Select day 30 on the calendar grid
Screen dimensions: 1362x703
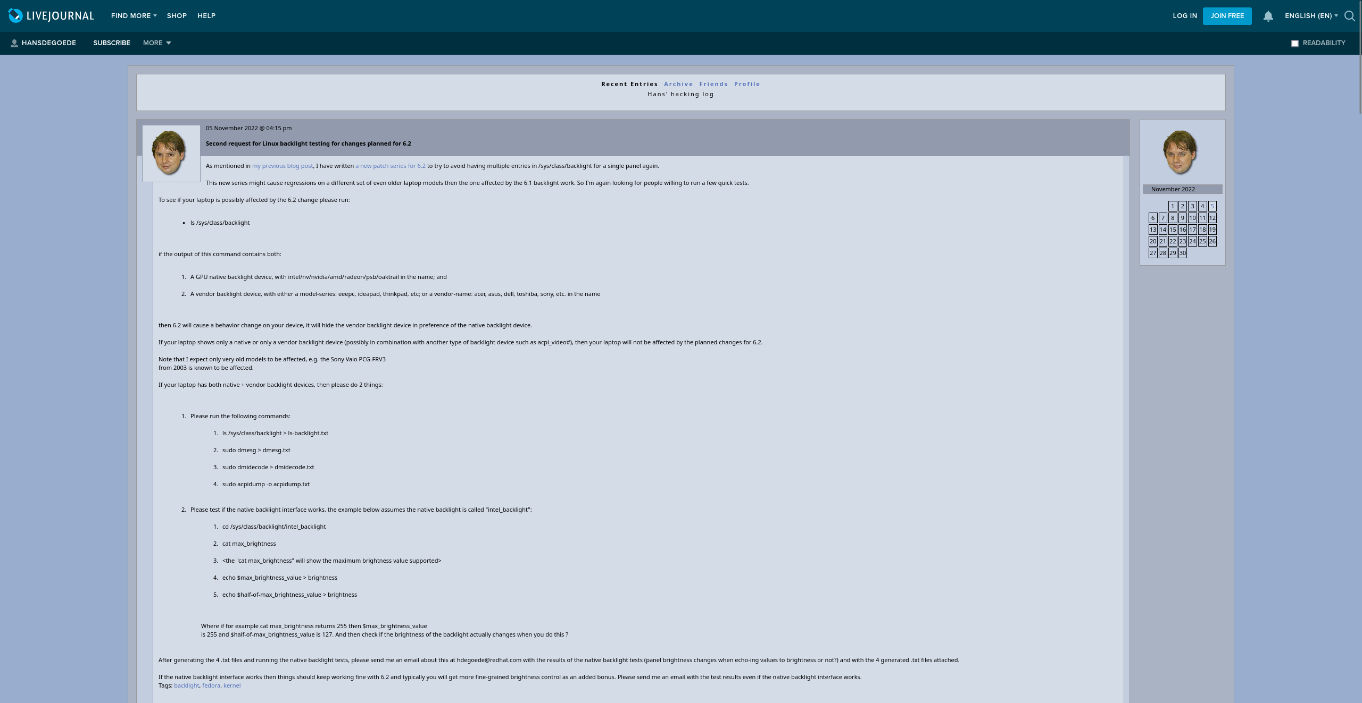(1182, 253)
